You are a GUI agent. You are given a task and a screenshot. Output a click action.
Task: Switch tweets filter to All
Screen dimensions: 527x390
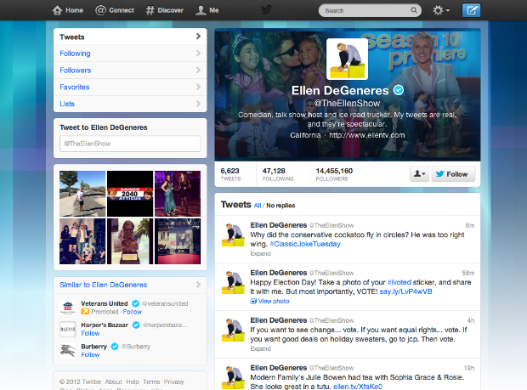coord(258,206)
